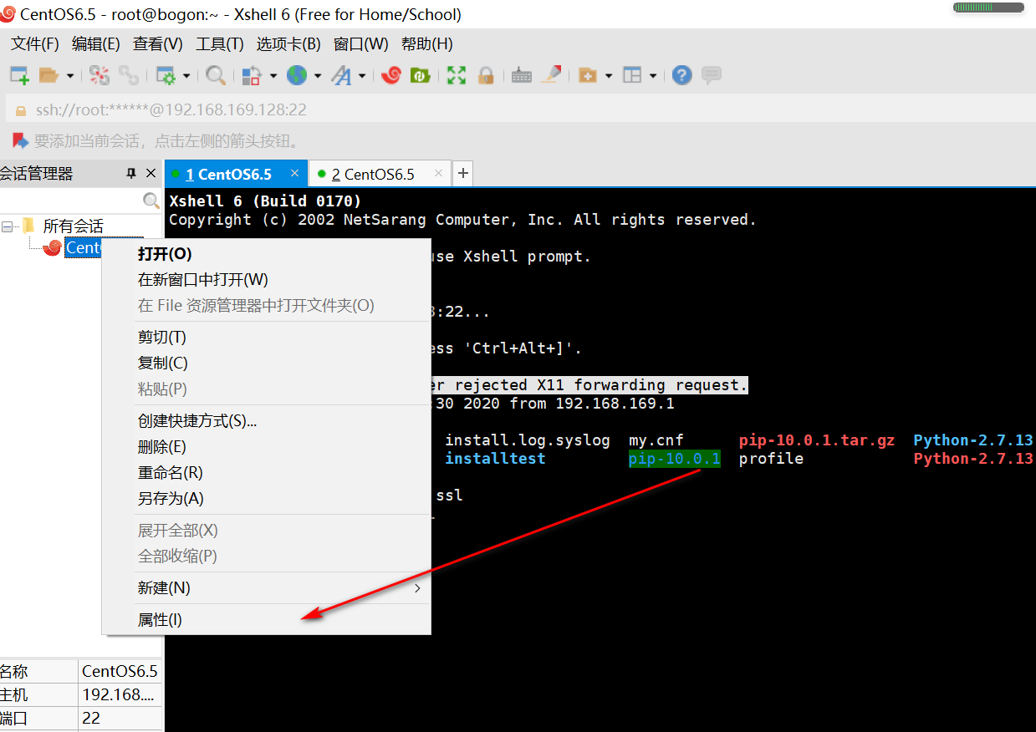Click the green resource indicator top right

pos(987,8)
